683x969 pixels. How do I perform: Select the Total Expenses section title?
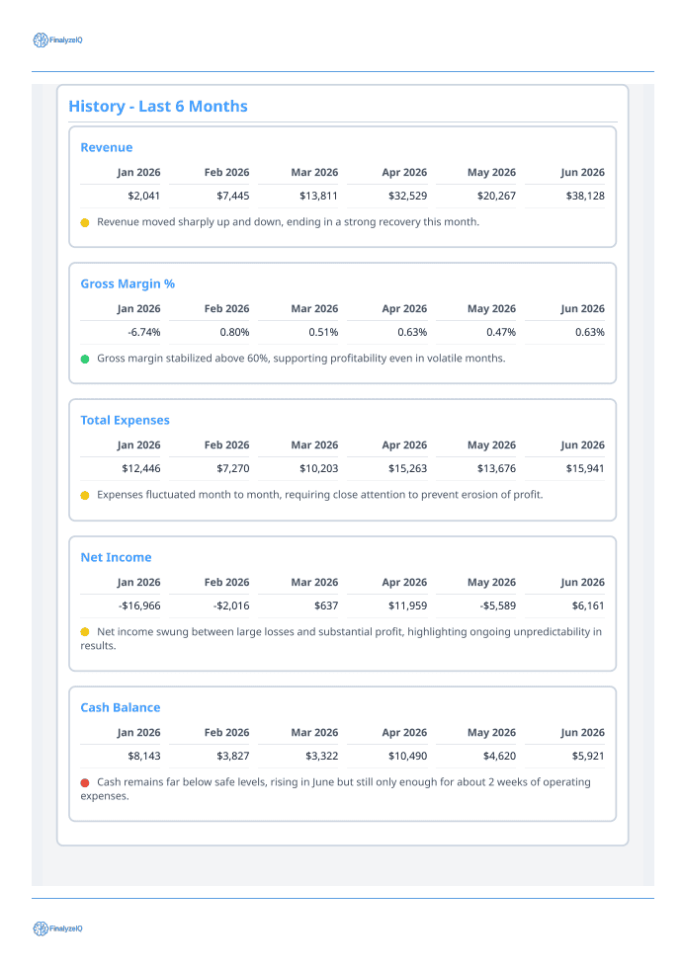pos(125,420)
